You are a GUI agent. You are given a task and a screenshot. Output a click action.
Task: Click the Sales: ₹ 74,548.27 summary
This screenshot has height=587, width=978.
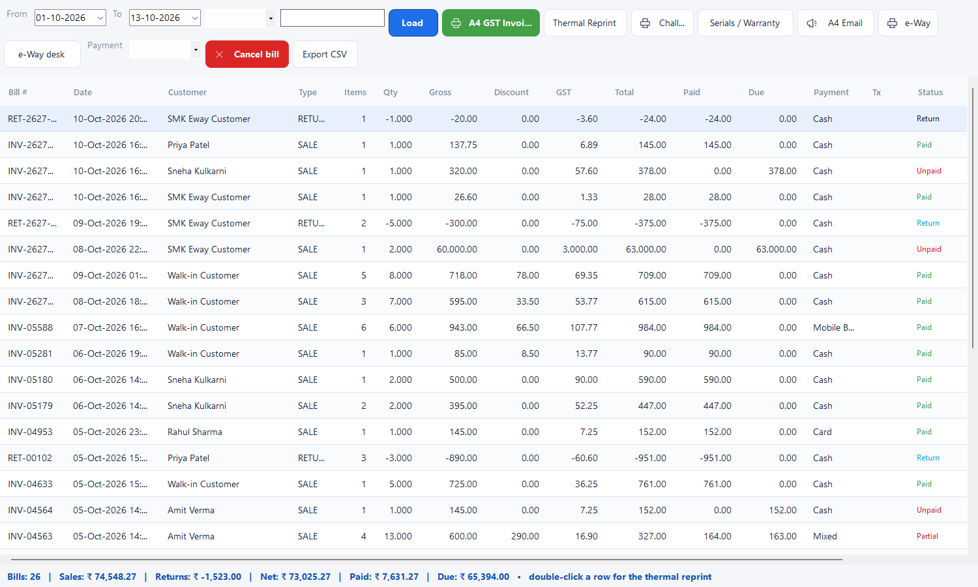(98, 577)
